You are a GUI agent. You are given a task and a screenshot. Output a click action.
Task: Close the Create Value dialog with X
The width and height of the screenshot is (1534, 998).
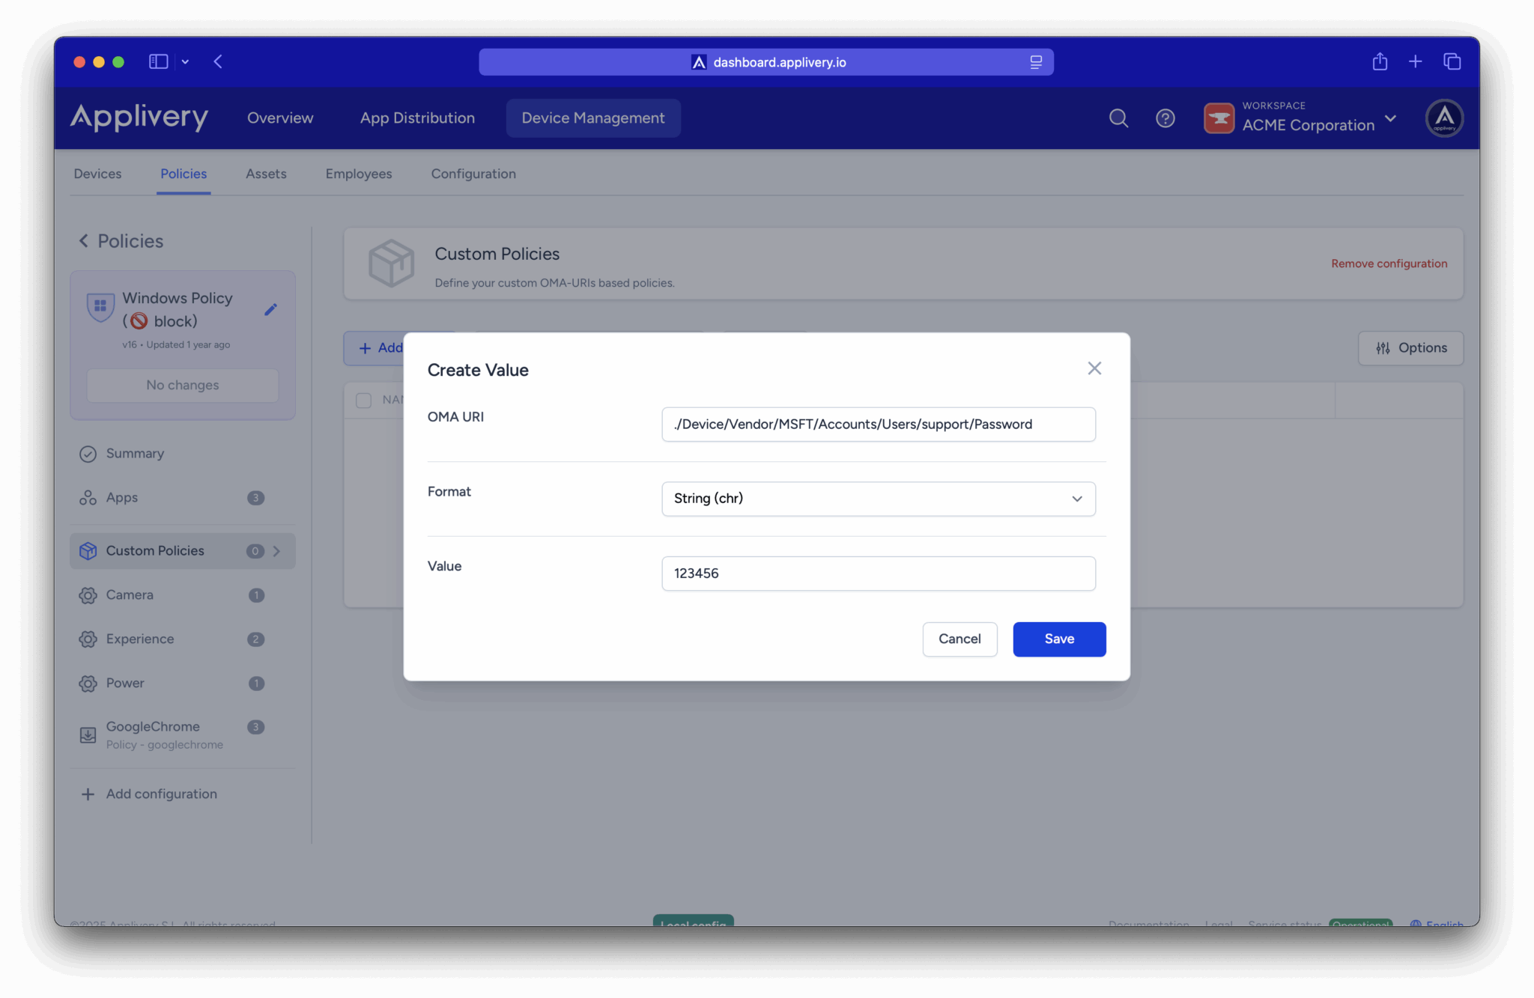click(1094, 368)
